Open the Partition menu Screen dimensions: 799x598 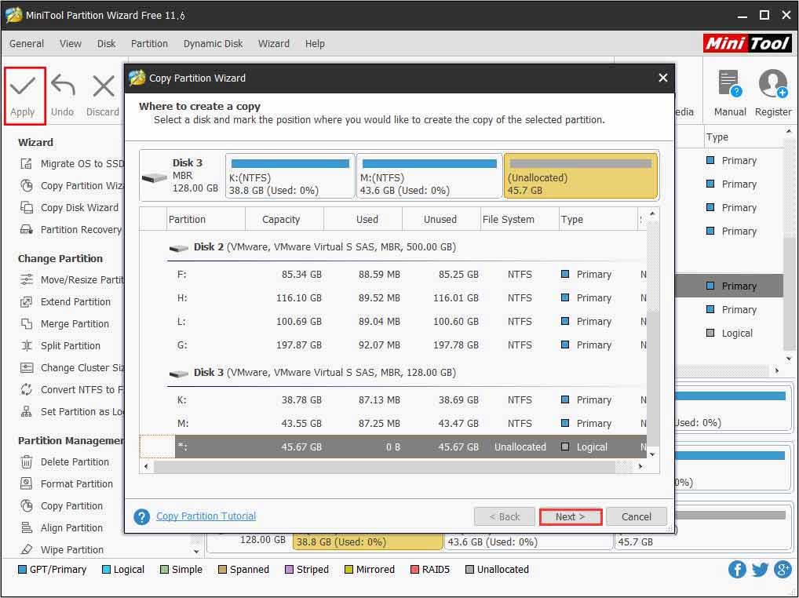point(149,44)
